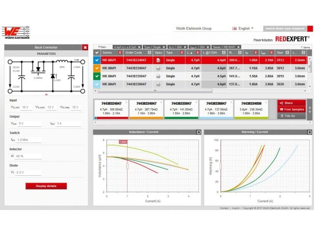
Task: Click the Spec column header
Action: pyautogui.click(x=158, y=52)
